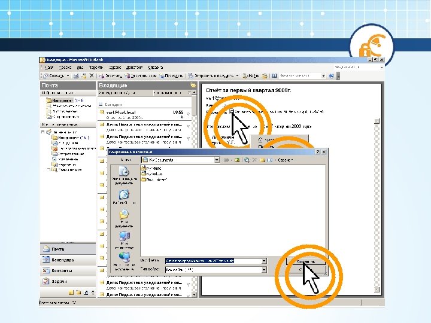Click the Shortcuts icon in navigation strip
This screenshot has height=323, width=431.
[x=86, y=292]
